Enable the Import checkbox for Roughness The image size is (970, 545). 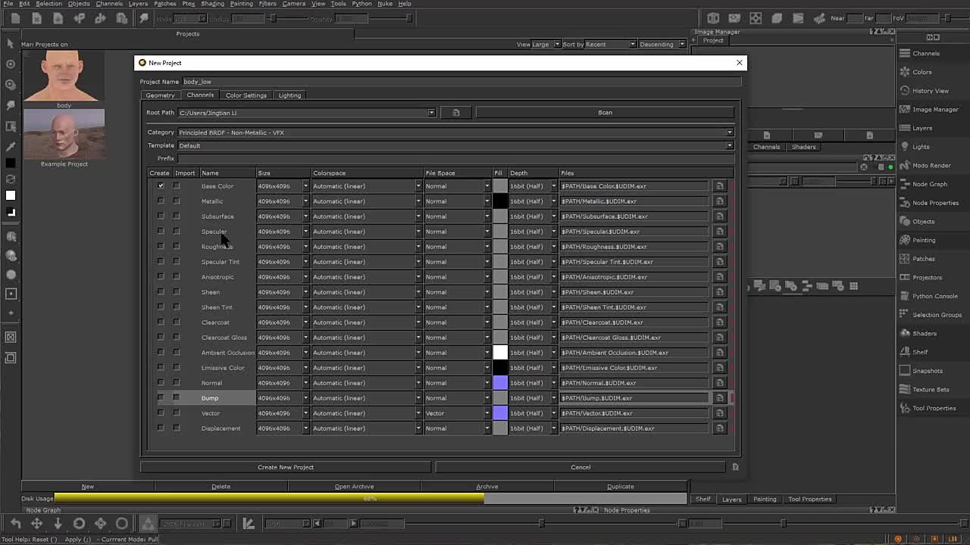tap(177, 246)
